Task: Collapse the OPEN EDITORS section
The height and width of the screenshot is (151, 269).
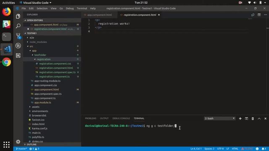Action: coord(52,20)
